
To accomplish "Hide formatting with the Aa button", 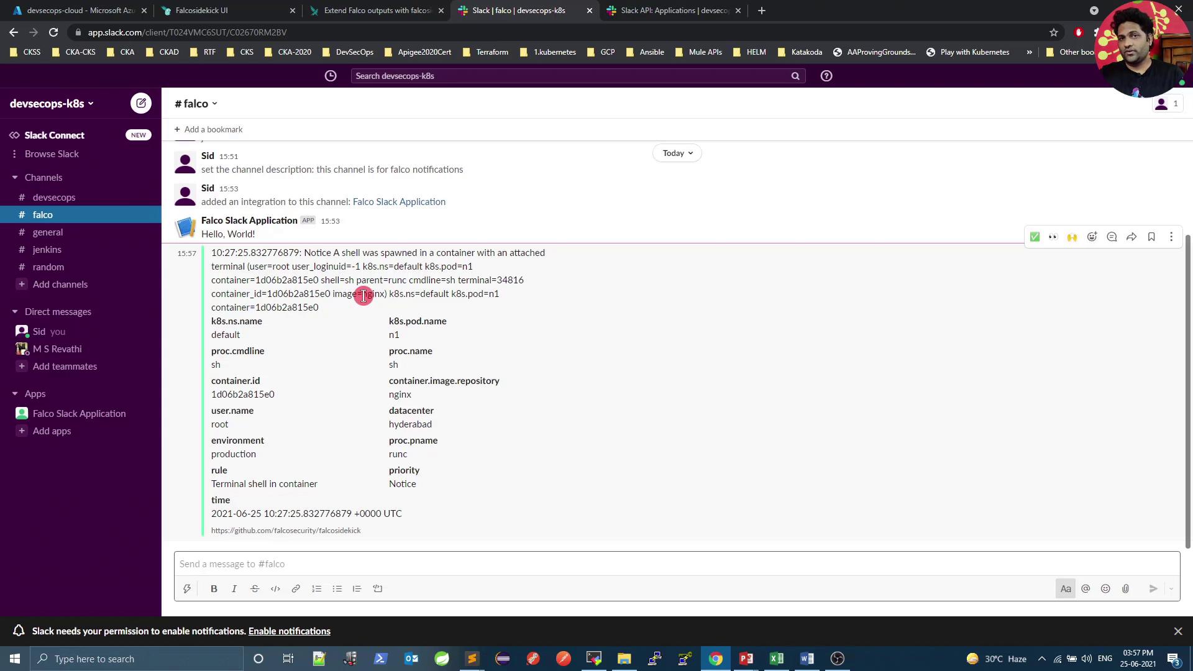I will pos(1066,588).
